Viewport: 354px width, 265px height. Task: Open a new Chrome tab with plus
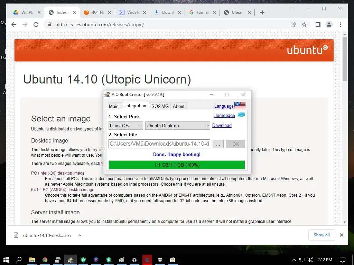point(262,12)
